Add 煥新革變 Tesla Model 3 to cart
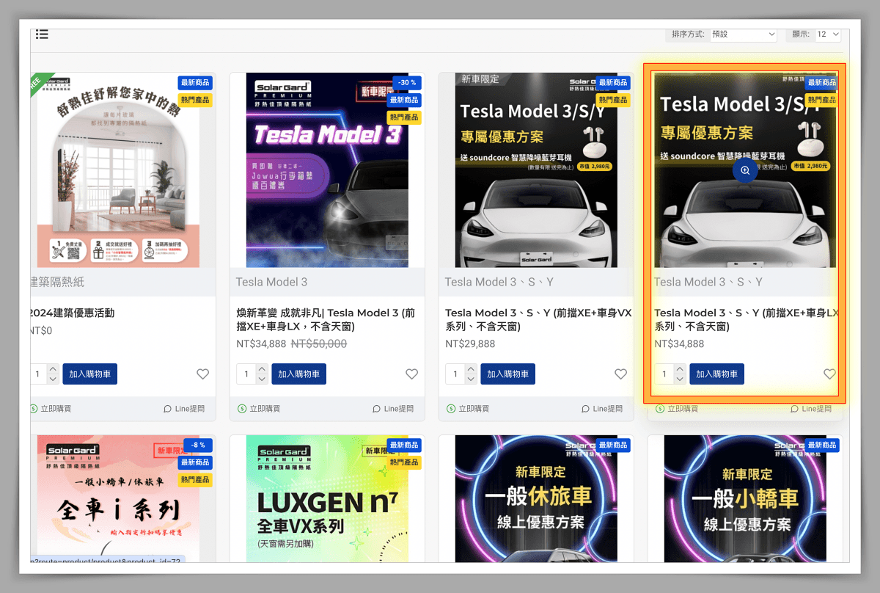 (x=298, y=374)
